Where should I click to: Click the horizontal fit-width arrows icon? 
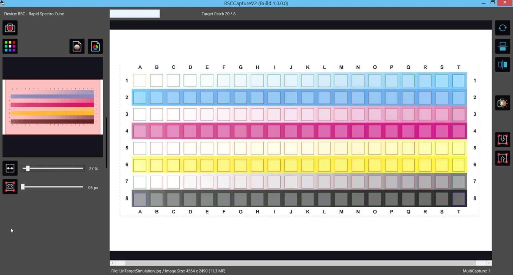10,168
